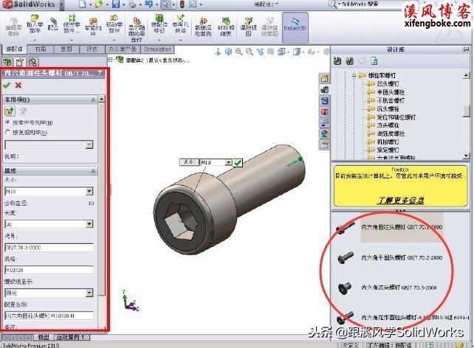Image resolution: width=474 pixels, height=348 pixels.
Task: Select the 内六角圆柱头螺钉 GB/T 70.1-2000 thumbnail
Action: click(x=346, y=228)
